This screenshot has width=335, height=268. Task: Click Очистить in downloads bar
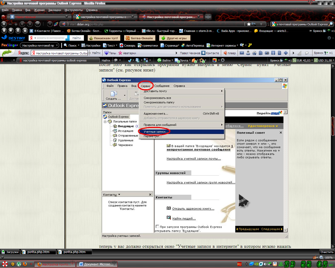pos(327,252)
